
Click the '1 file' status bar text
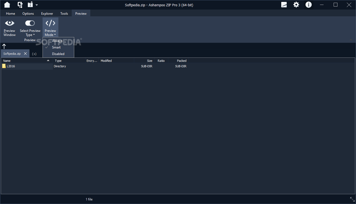pos(89,199)
